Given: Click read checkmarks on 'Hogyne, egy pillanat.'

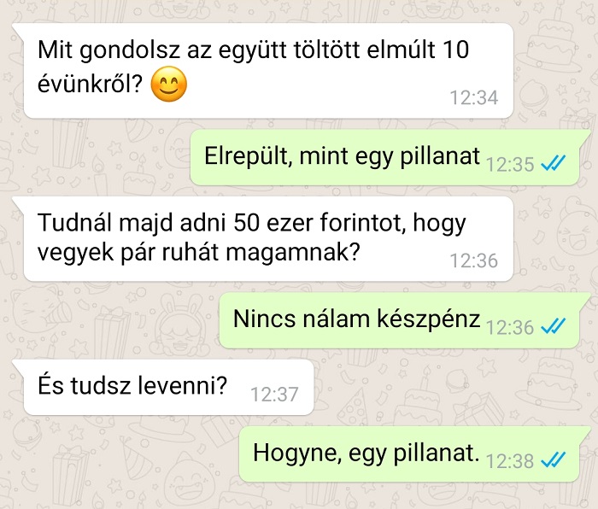Looking at the screenshot, I should pos(554,459).
